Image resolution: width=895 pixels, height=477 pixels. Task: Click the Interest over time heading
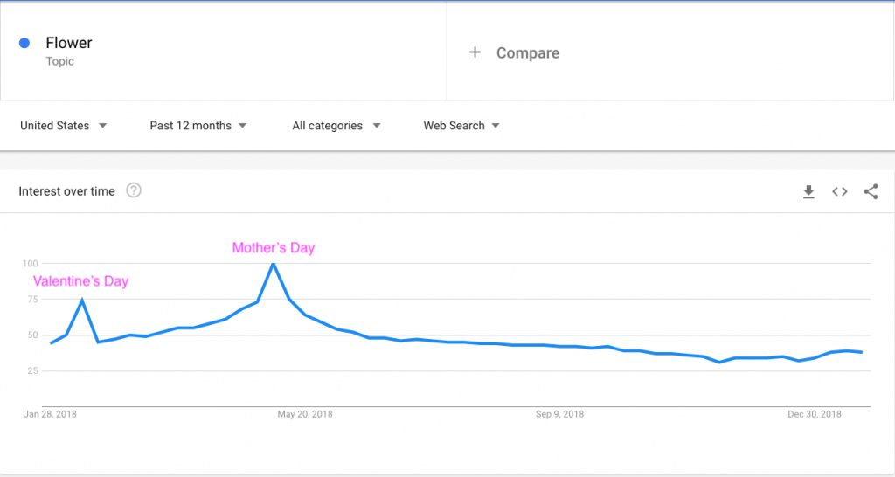point(66,191)
